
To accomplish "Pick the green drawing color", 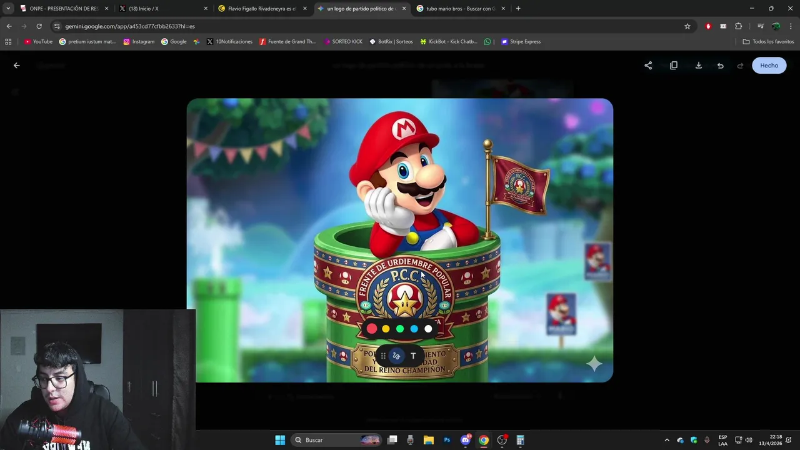I will coord(400,329).
